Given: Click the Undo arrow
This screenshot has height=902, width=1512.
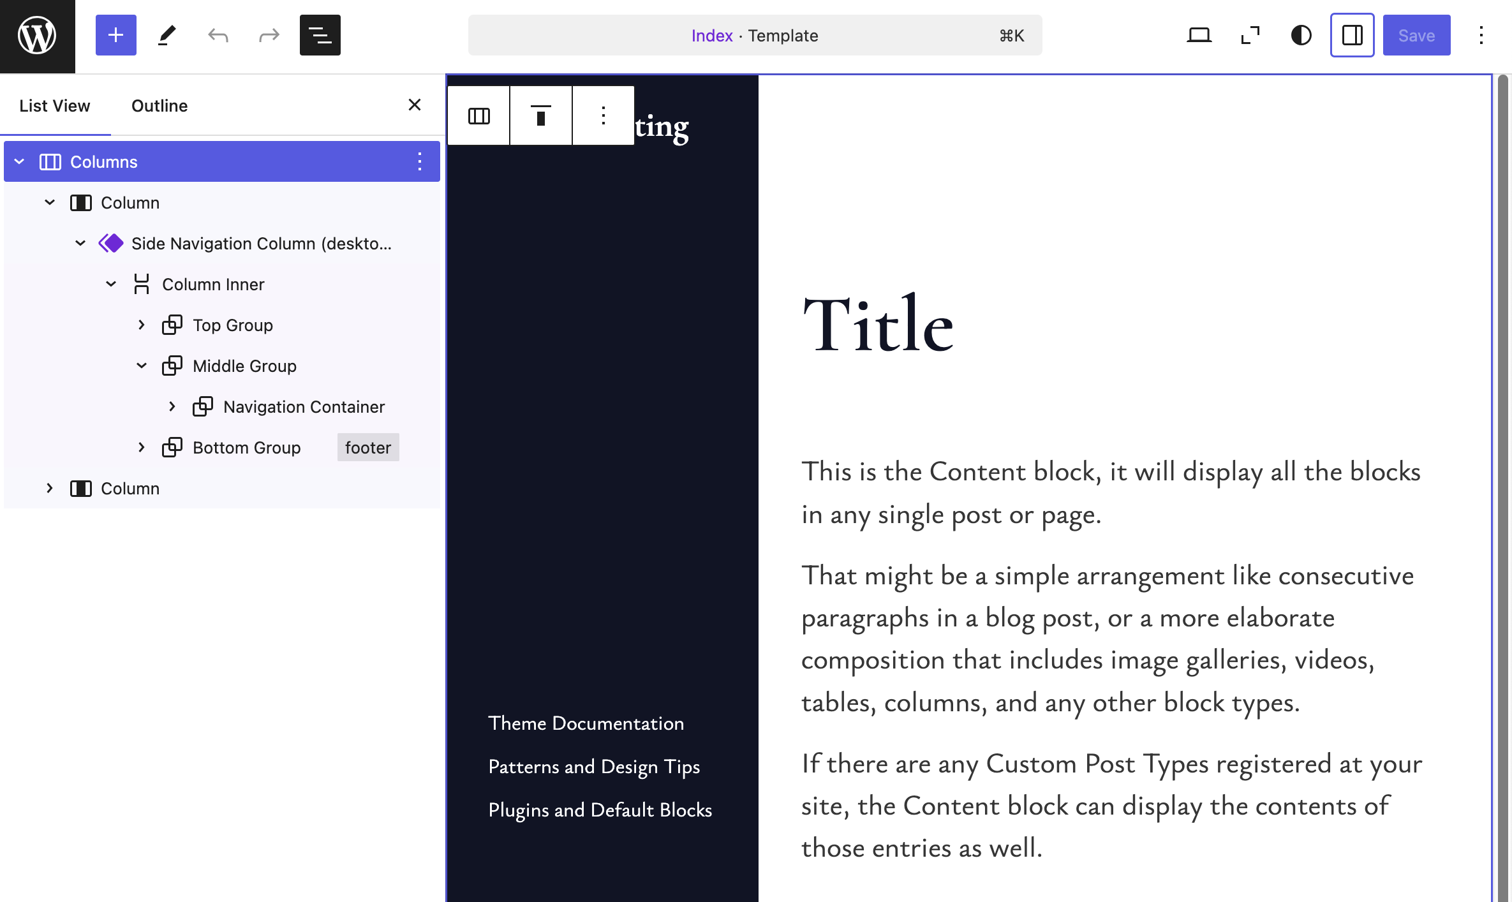Looking at the screenshot, I should pyautogui.click(x=218, y=35).
